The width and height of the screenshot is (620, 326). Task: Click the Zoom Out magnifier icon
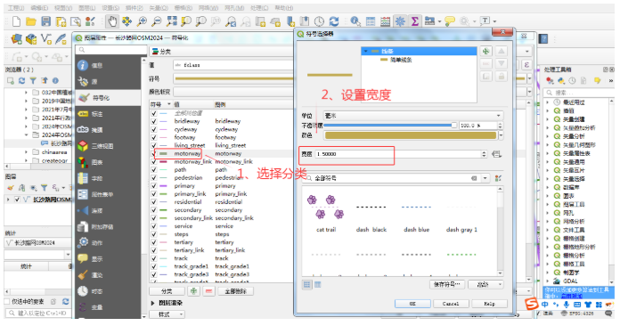coord(157,21)
